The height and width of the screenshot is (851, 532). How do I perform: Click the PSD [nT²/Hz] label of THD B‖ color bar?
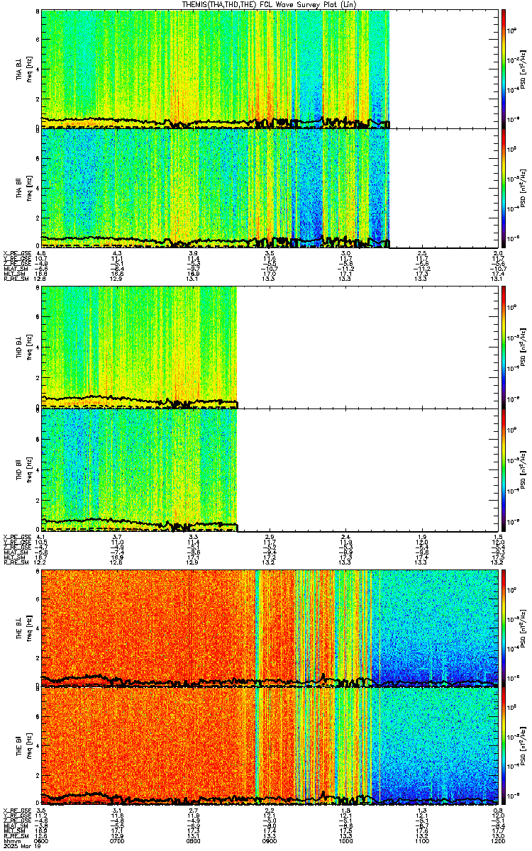(x=523, y=469)
